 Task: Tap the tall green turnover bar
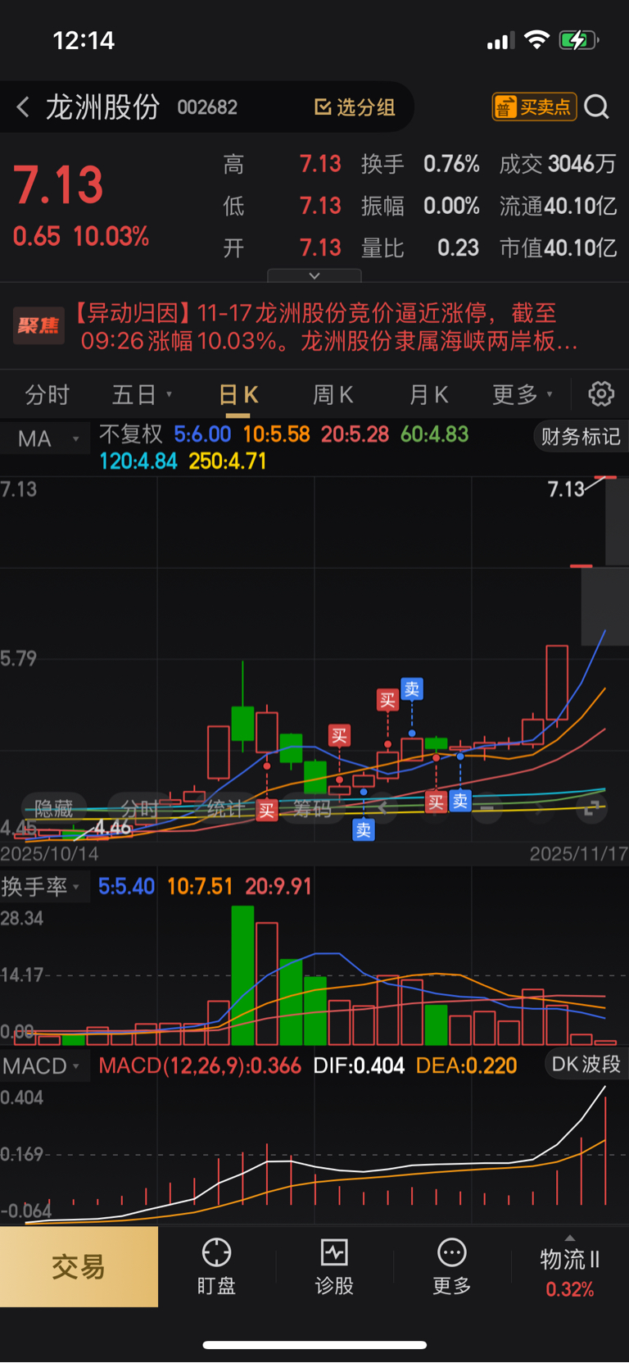point(242,975)
